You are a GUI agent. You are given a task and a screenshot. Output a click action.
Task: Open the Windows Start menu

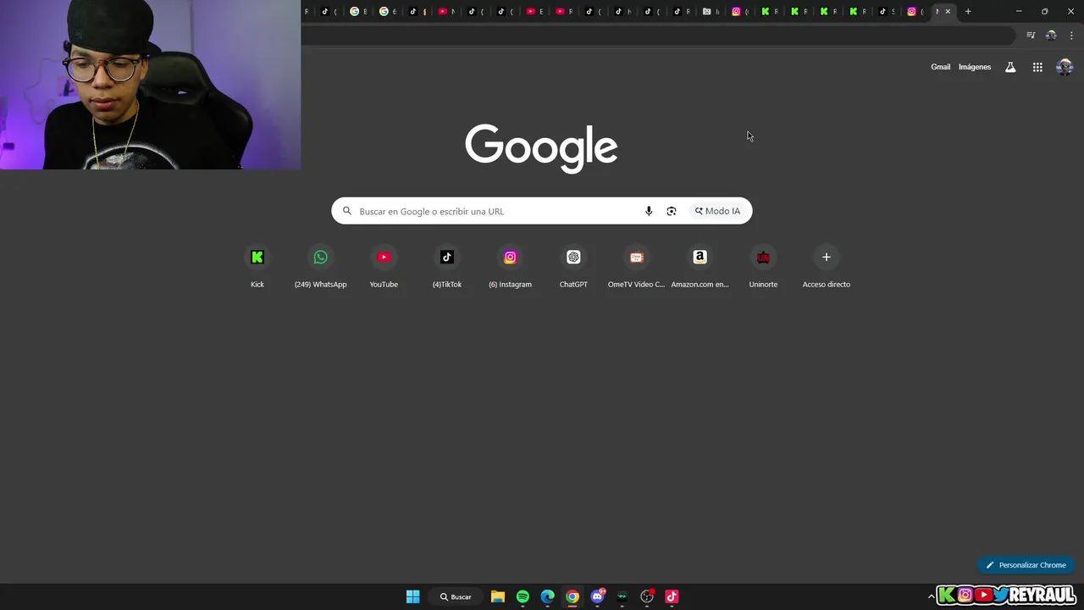(412, 596)
